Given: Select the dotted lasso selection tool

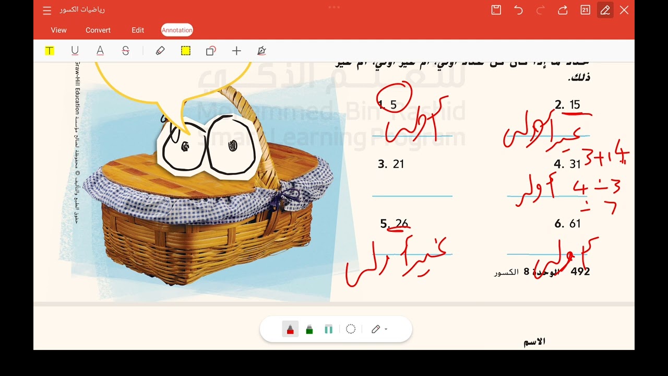Looking at the screenshot, I should 351,329.
